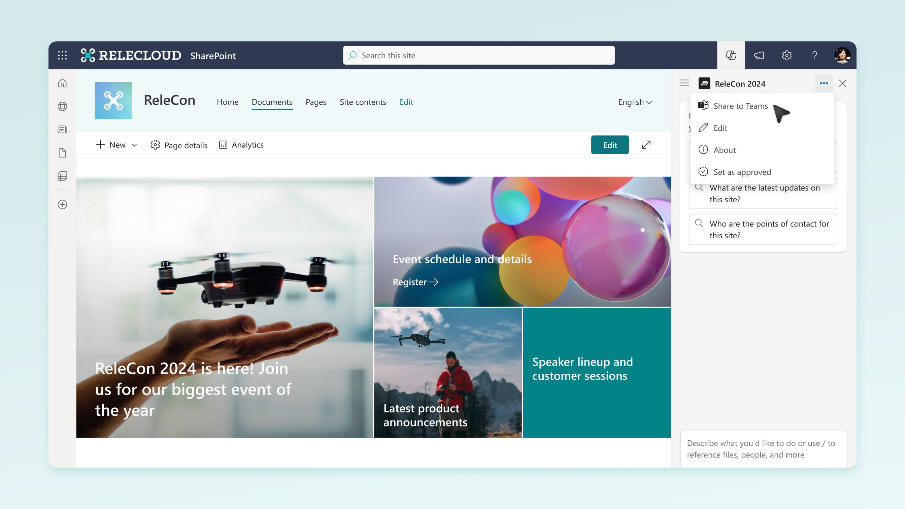Screen dimensions: 905x509
Task: Click the SharePoint grid/waffle menu icon
Action: [x=62, y=55]
